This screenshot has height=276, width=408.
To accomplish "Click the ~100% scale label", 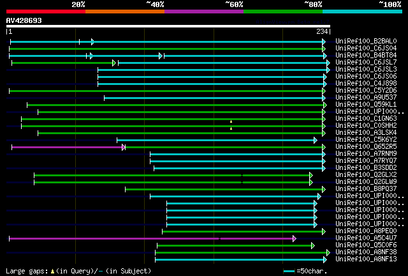I will click(390, 4).
